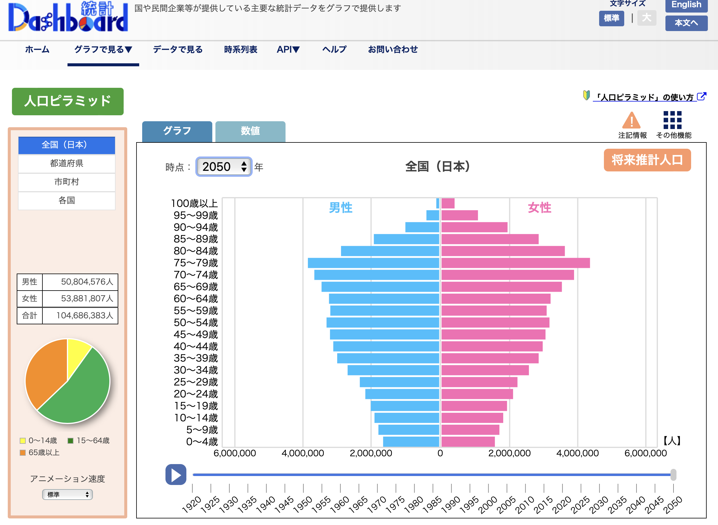The width and height of the screenshot is (718, 525).
Task: Click the 人口ピラミッド green title badge
Action: [68, 101]
